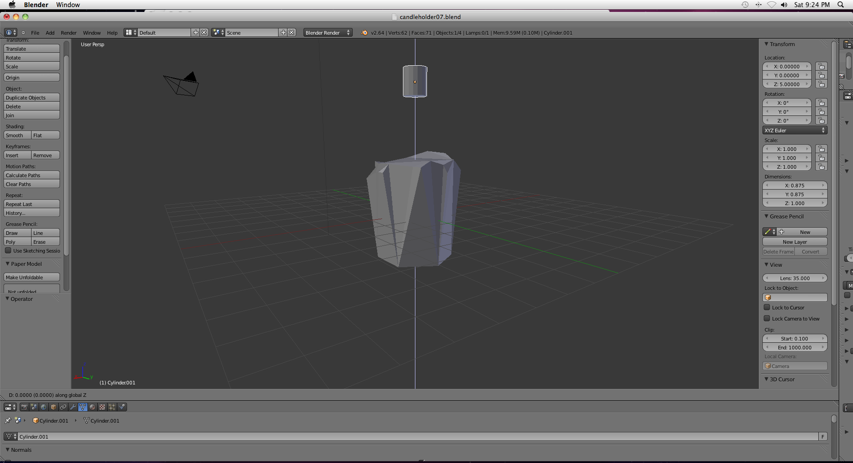Open the Physics properties icon
The width and height of the screenshot is (853, 463).
coord(122,407)
